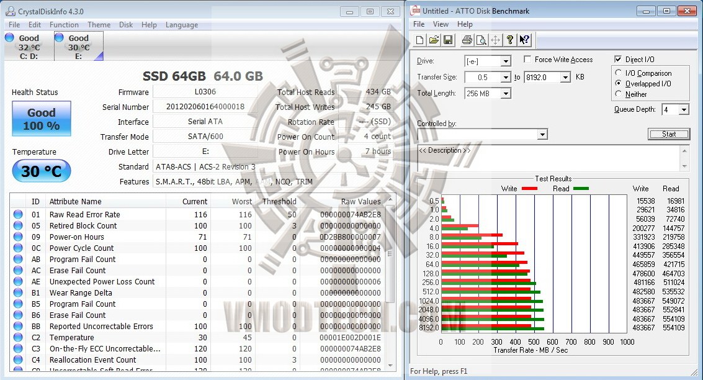The width and height of the screenshot is (703, 380).
Task: Click the red Write legend swatch
Action: tap(529, 189)
